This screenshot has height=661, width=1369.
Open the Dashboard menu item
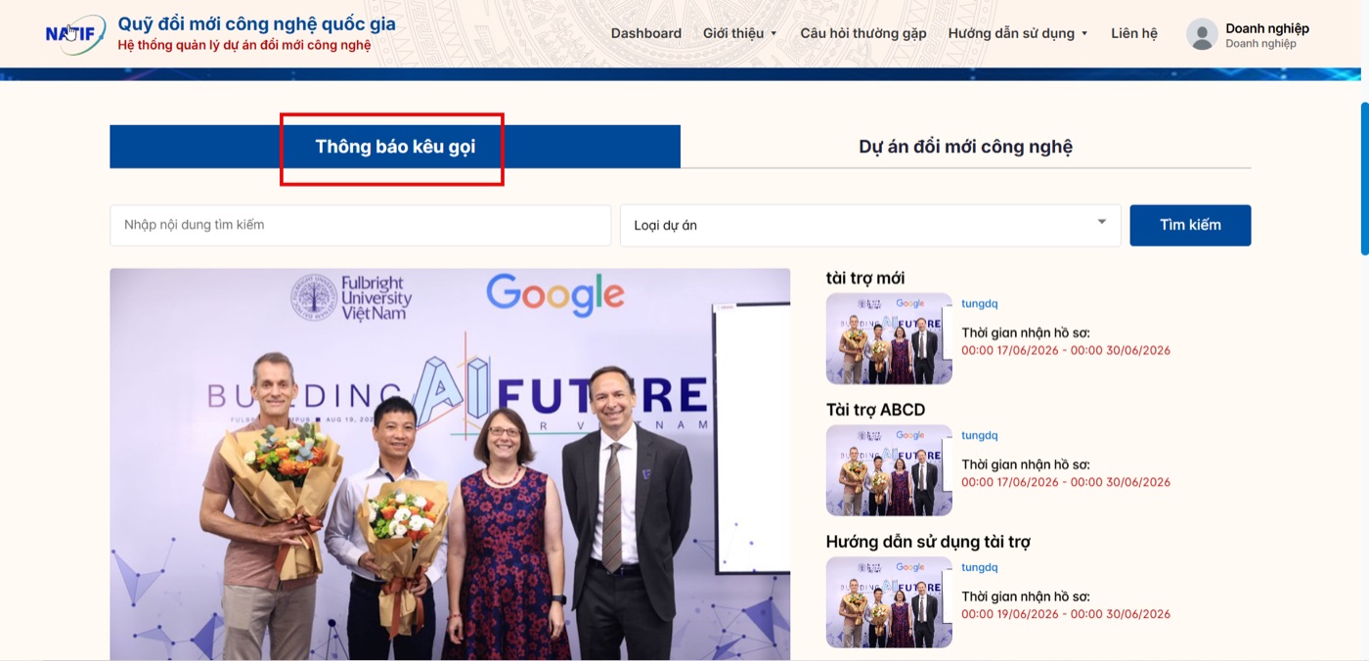tap(646, 33)
